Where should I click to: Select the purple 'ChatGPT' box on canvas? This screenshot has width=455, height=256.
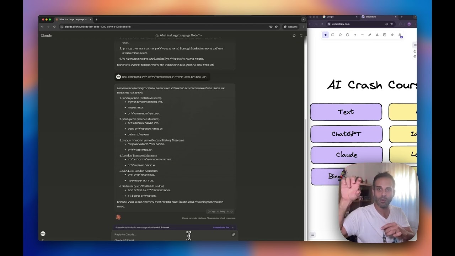(x=346, y=134)
